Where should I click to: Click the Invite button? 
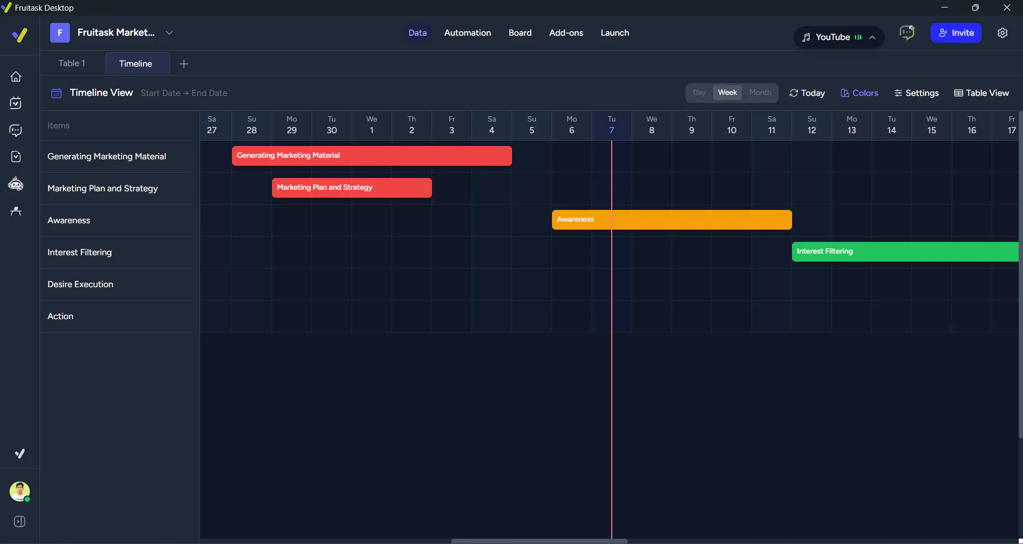[x=956, y=33]
